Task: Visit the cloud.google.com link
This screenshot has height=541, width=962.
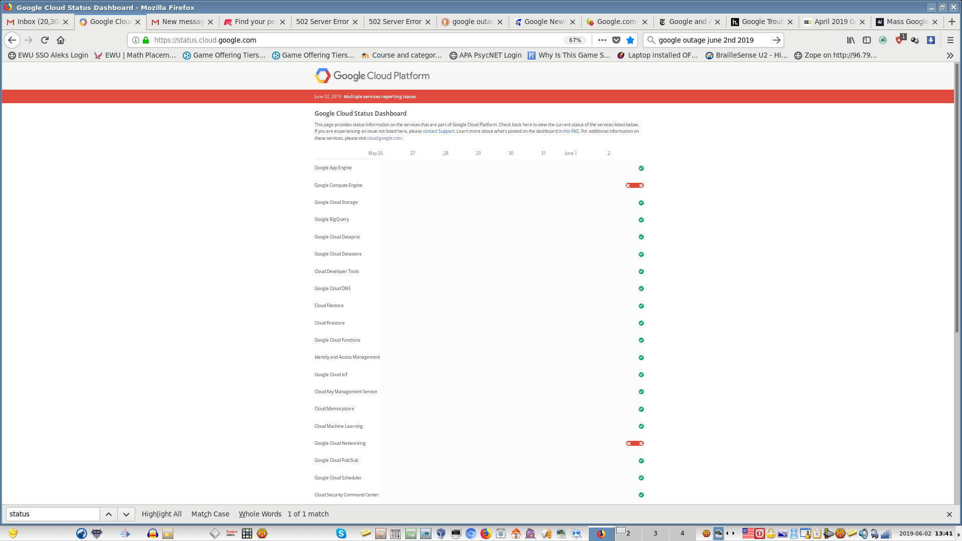Action: [384, 138]
